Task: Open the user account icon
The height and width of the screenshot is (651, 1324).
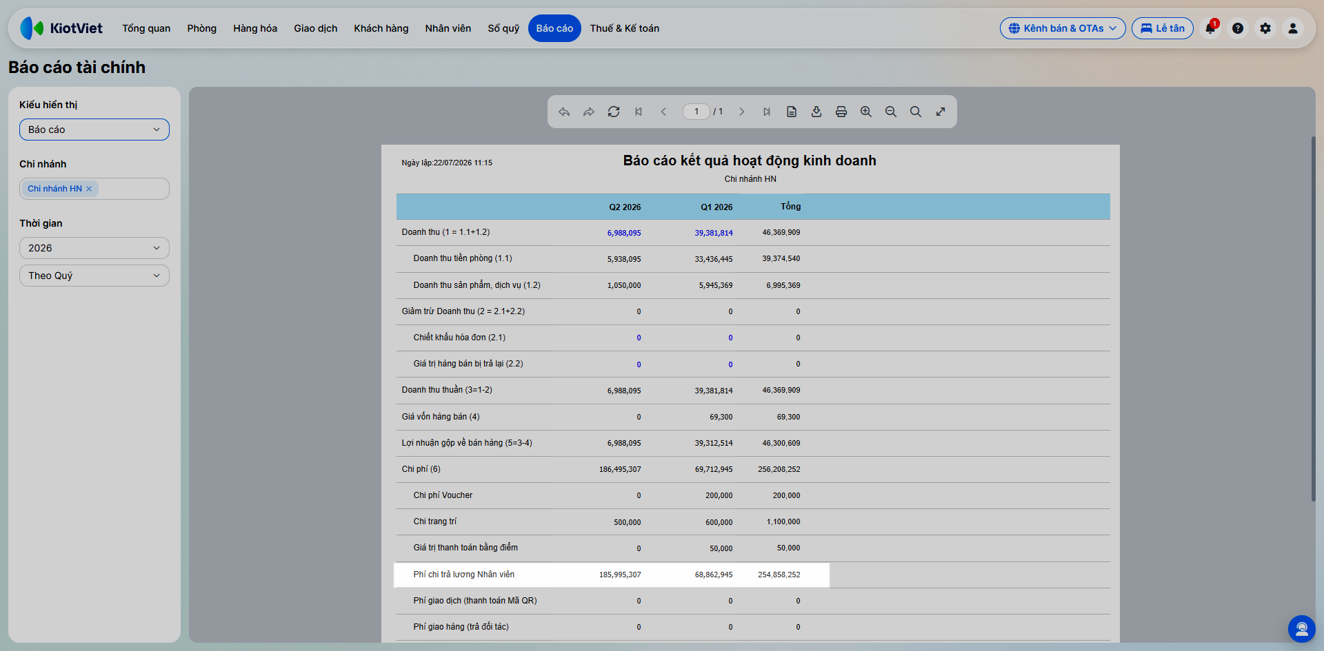Action: click(x=1293, y=28)
